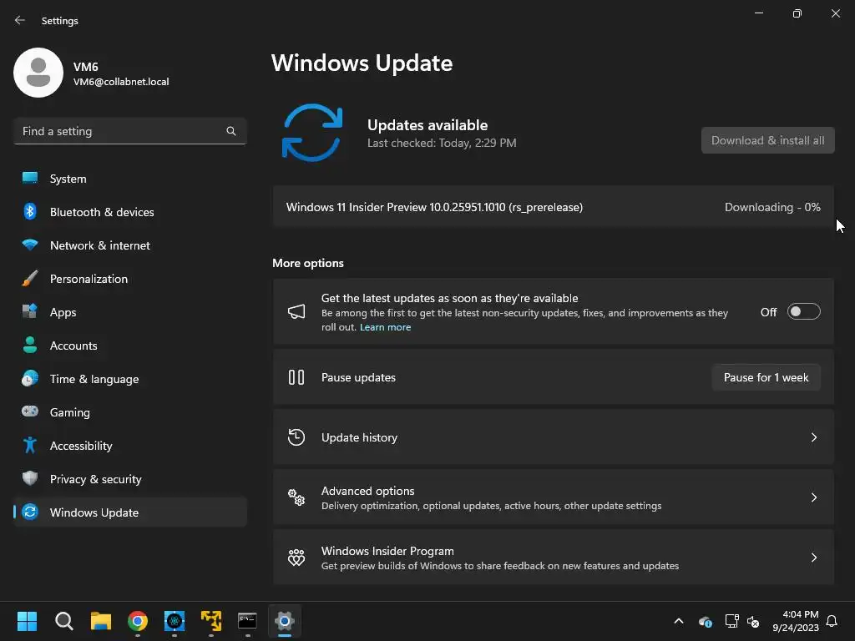Click the Bluetooth icon in sidebar
Viewport: 855px width, 641px height.
coord(30,211)
